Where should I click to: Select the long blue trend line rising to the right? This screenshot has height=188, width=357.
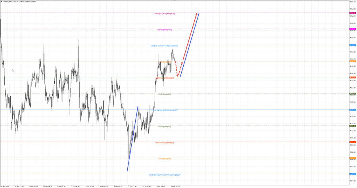click(190, 45)
